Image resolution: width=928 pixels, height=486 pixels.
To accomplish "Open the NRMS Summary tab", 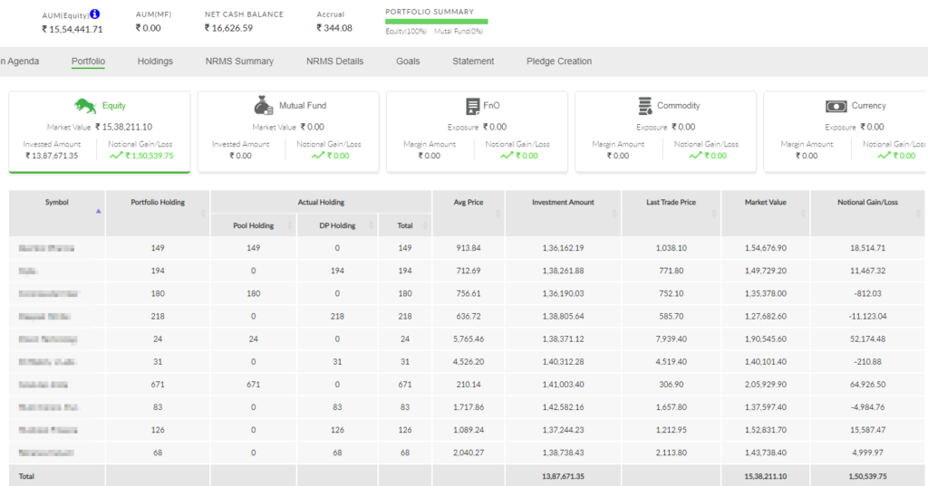I will (239, 61).
